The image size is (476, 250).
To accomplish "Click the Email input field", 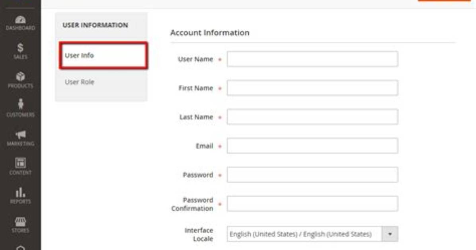I will pos(312,146).
